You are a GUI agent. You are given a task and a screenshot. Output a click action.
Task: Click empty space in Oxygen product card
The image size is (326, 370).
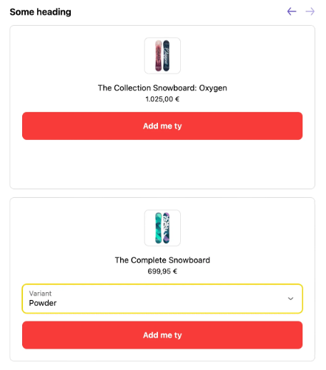(x=162, y=164)
